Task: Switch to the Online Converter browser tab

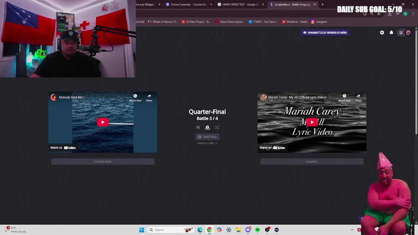Action: 189,5
